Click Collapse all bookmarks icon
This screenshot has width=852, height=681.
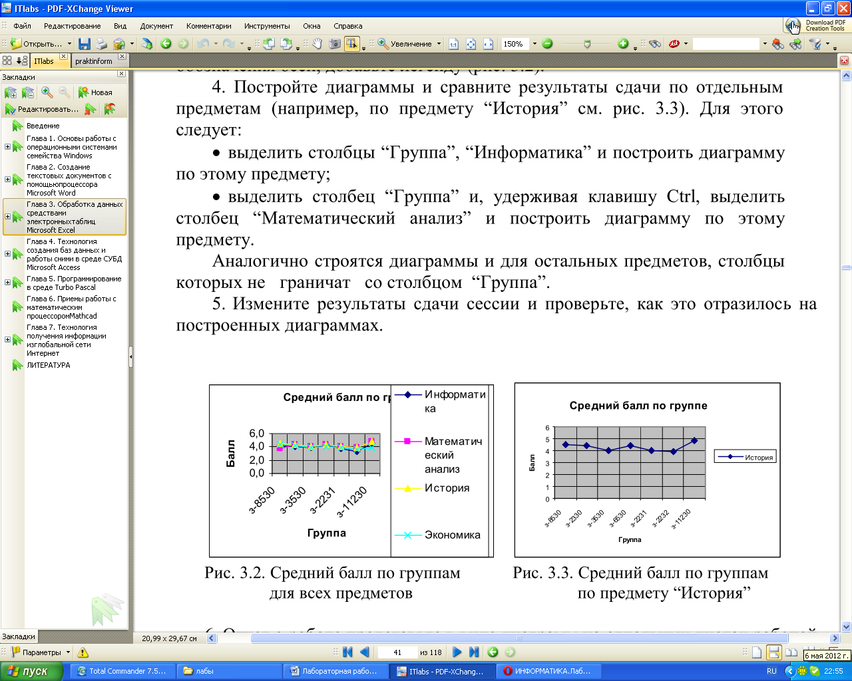point(28,92)
